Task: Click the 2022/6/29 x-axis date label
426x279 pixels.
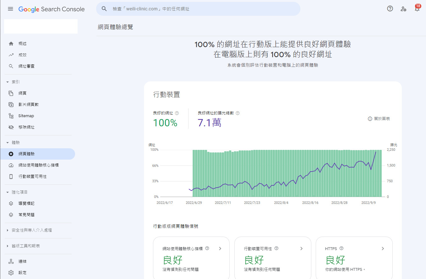Action: (194, 203)
